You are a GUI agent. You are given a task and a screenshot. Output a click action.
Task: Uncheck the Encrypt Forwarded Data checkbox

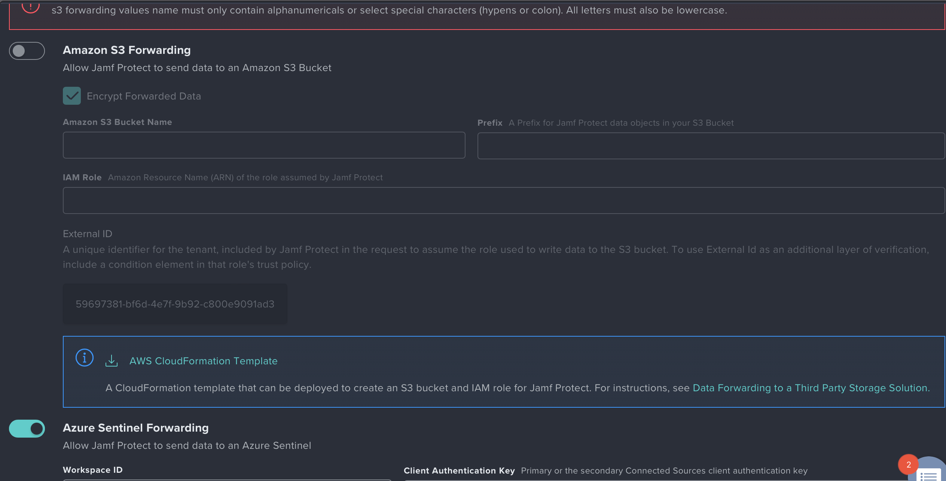[x=72, y=96]
